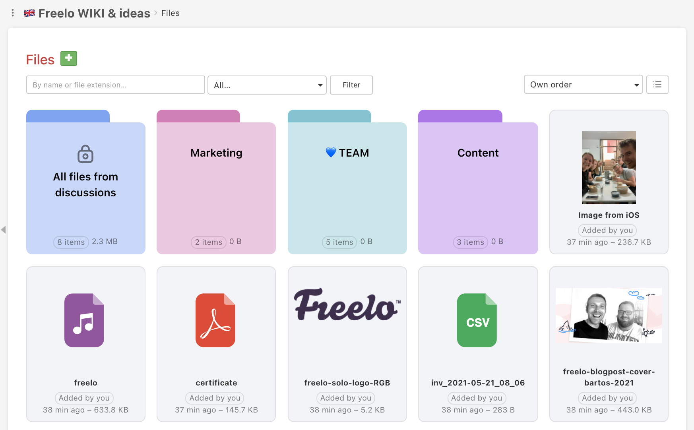694x430 pixels.
Task: Click the 38 min ago – 443.0 KB text
Action: [609, 410]
